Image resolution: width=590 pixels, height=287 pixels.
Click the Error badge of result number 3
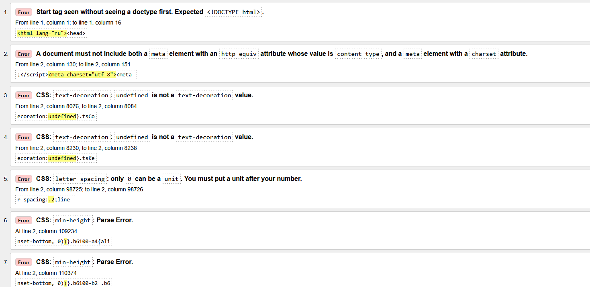click(x=24, y=96)
